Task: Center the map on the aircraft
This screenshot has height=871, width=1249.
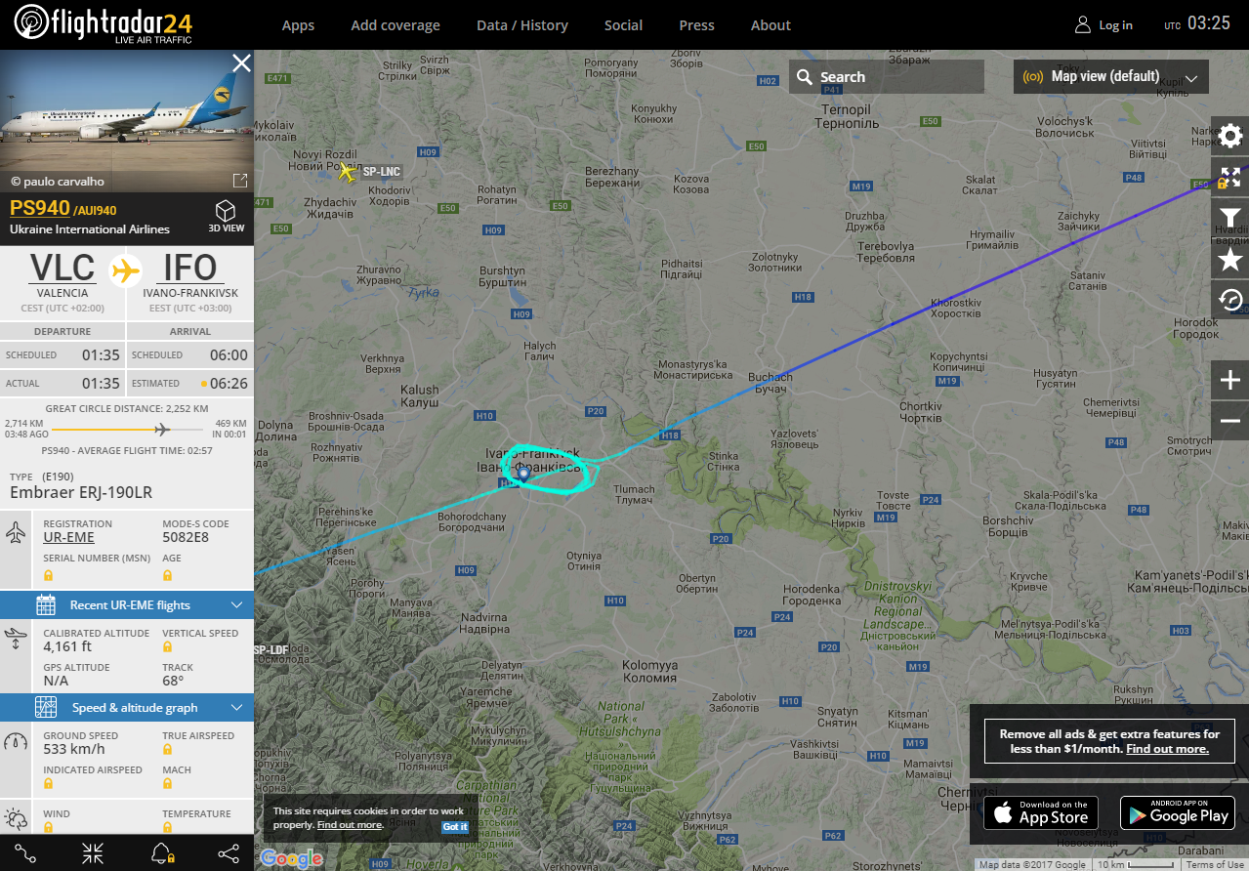Action: point(94,853)
